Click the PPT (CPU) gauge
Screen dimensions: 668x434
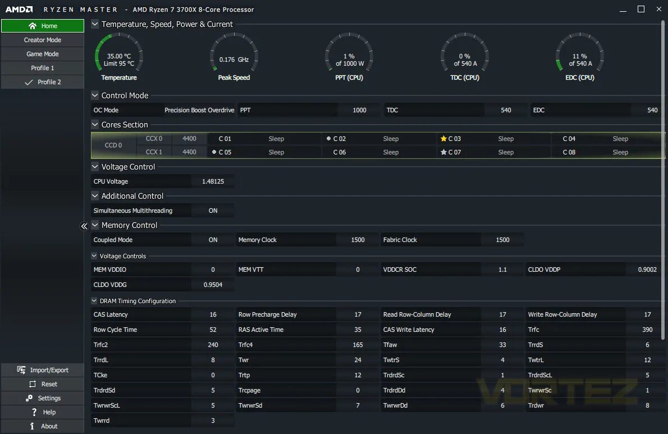point(349,56)
